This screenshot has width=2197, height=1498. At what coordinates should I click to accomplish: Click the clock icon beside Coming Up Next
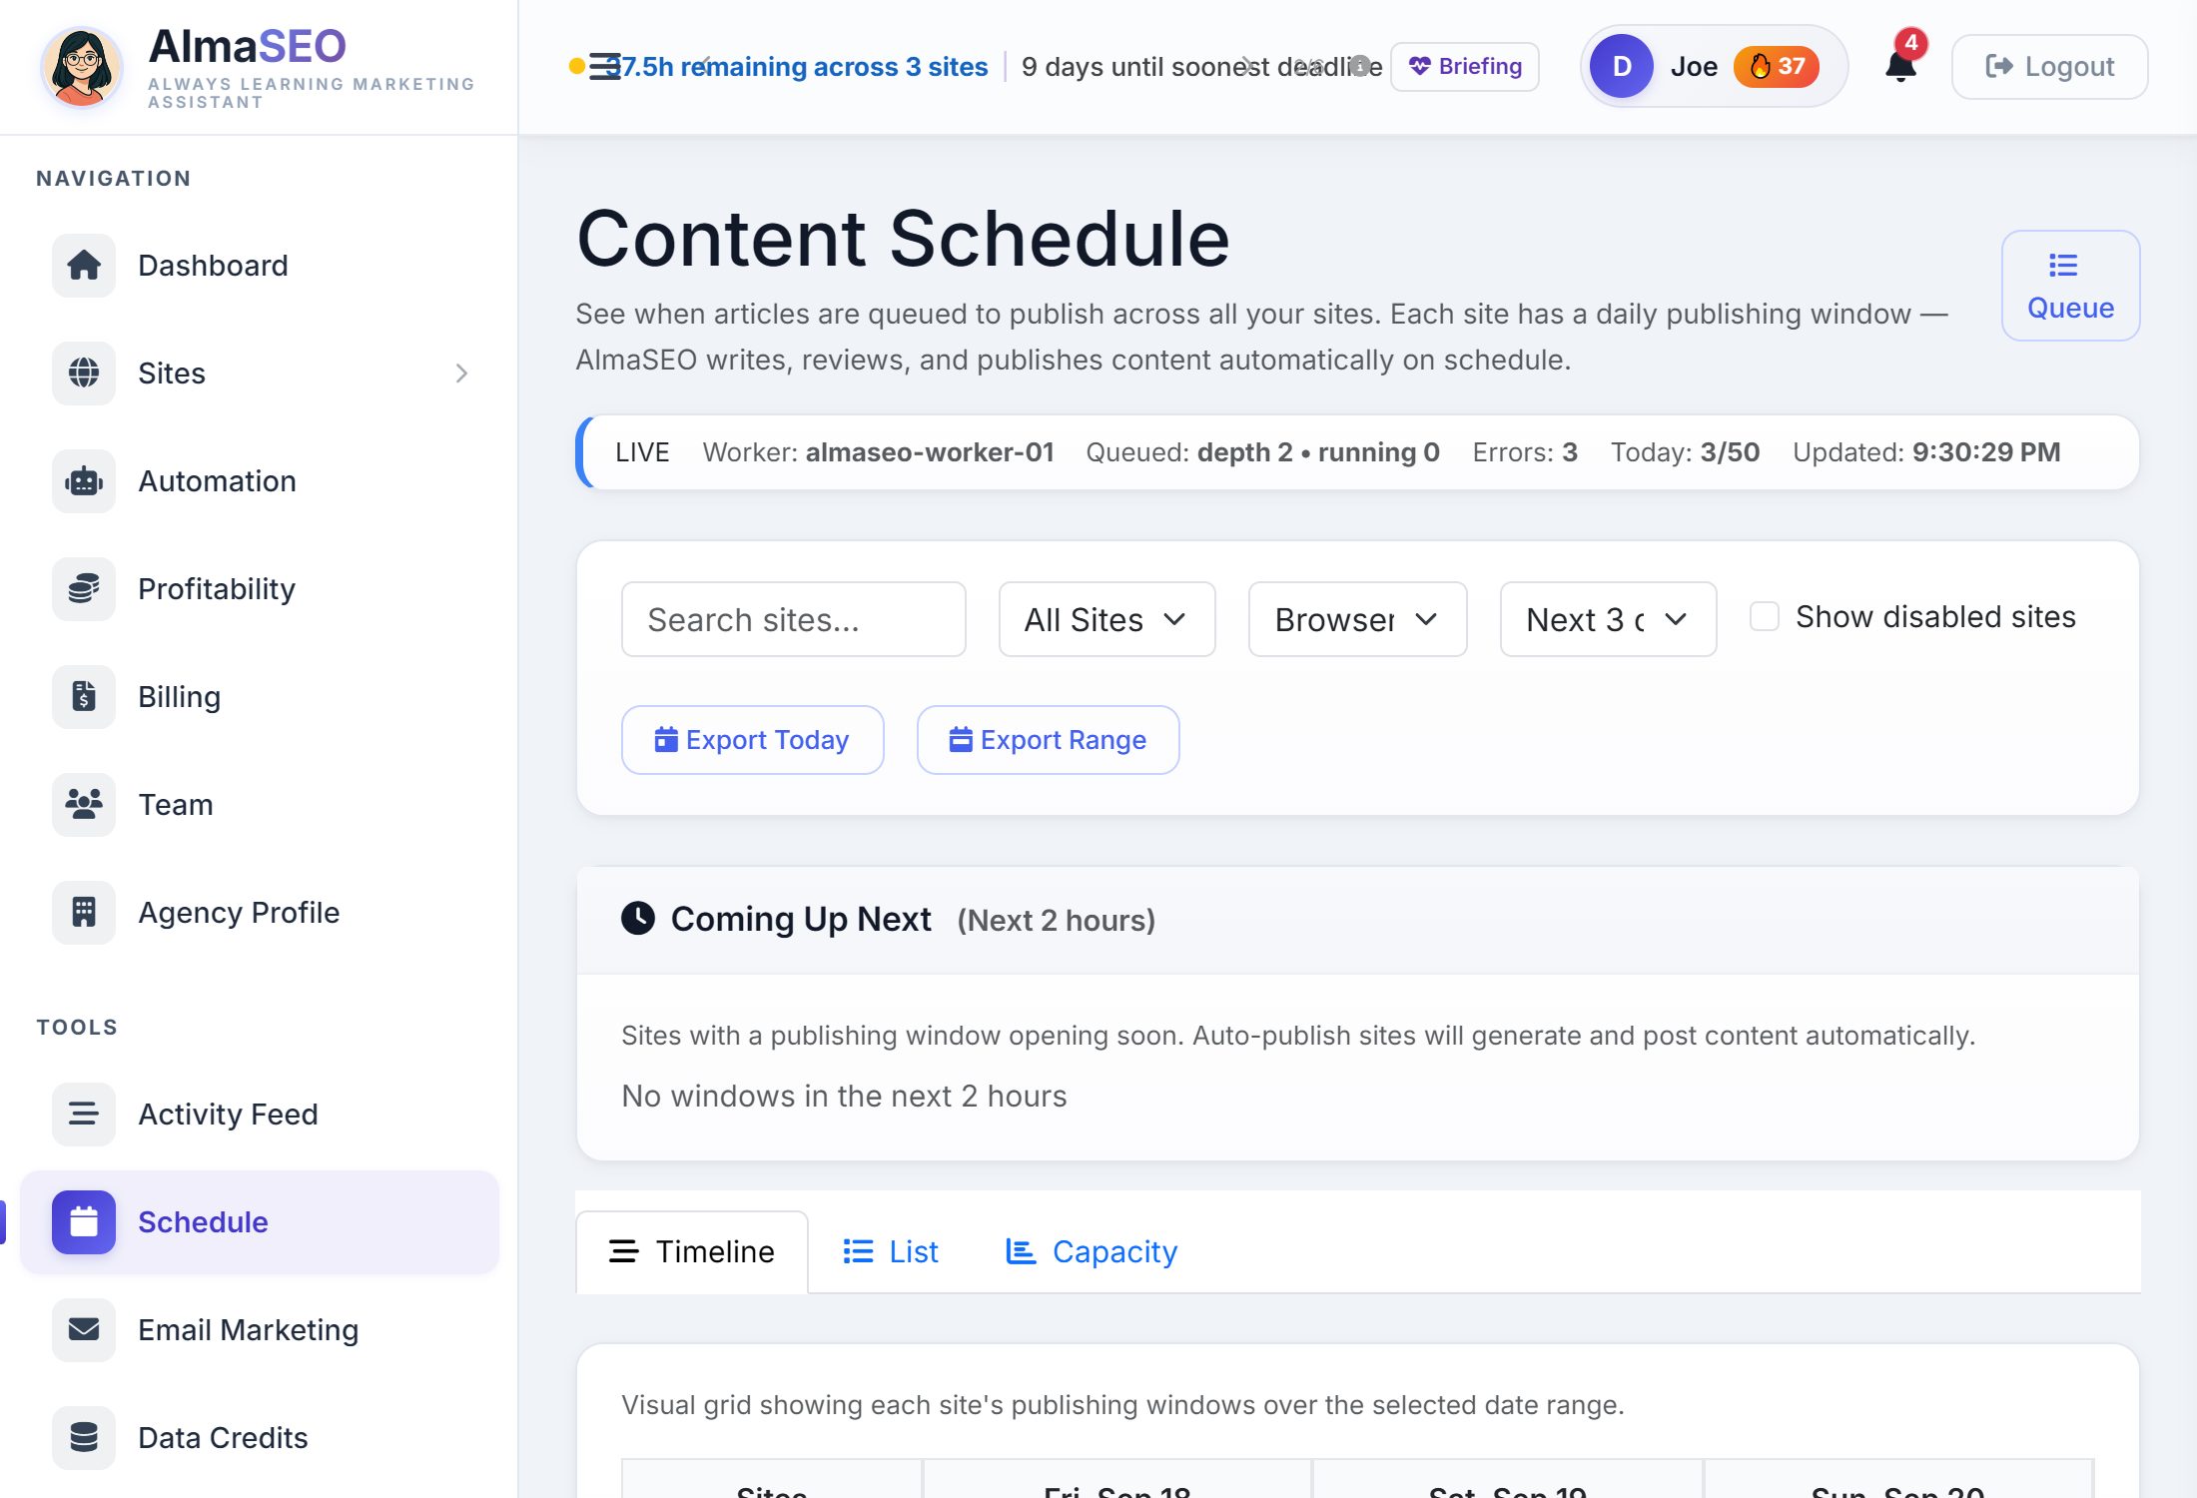(x=638, y=918)
